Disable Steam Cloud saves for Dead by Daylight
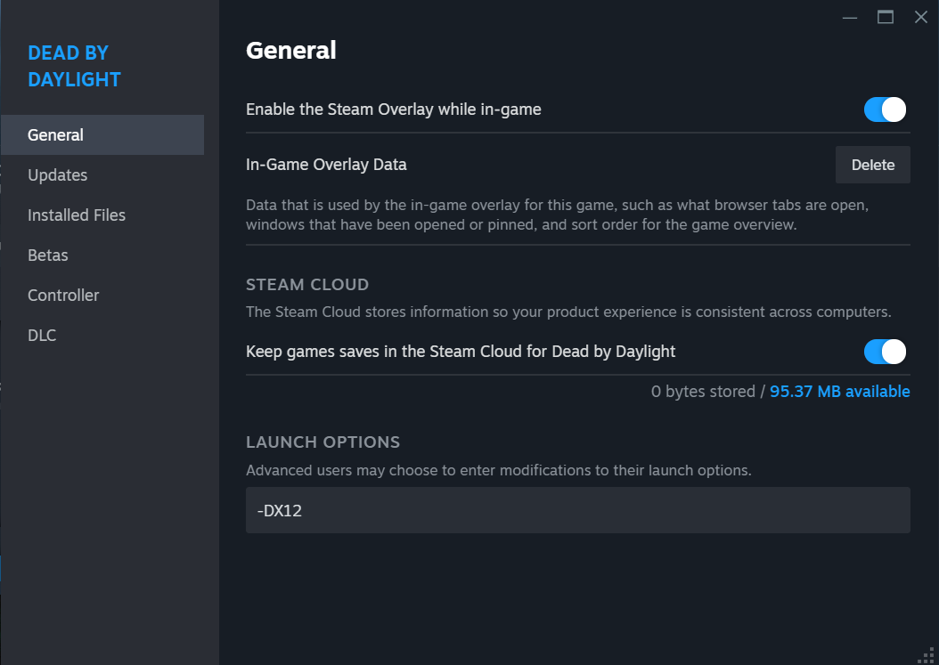The height and width of the screenshot is (665, 939). tap(885, 352)
